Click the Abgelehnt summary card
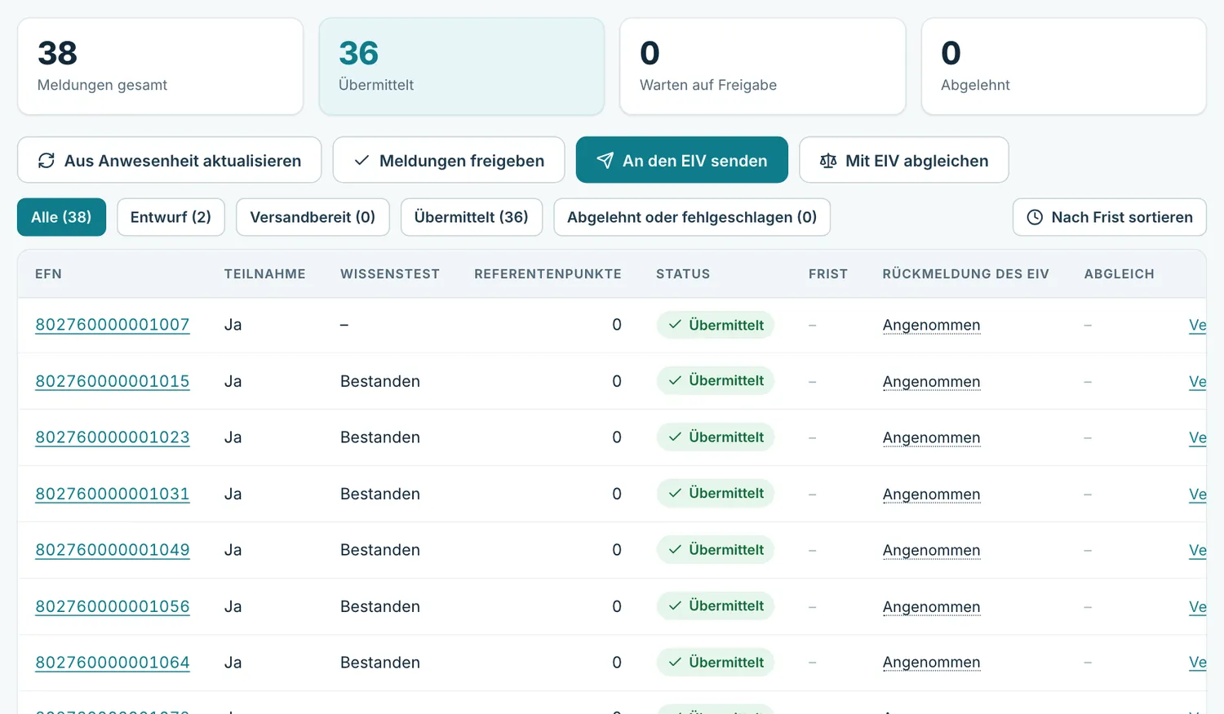The width and height of the screenshot is (1224, 714). (x=1064, y=66)
